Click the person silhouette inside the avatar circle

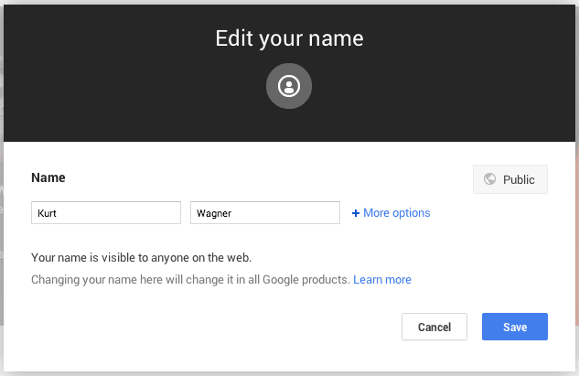(x=289, y=87)
